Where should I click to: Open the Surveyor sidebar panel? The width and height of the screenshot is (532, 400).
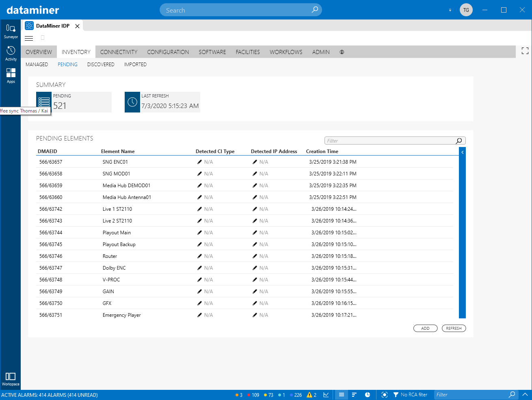(x=11, y=31)
